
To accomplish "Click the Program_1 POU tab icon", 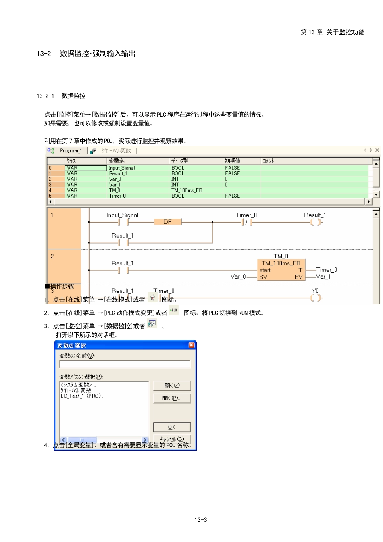I will click(x=51, y=151).
